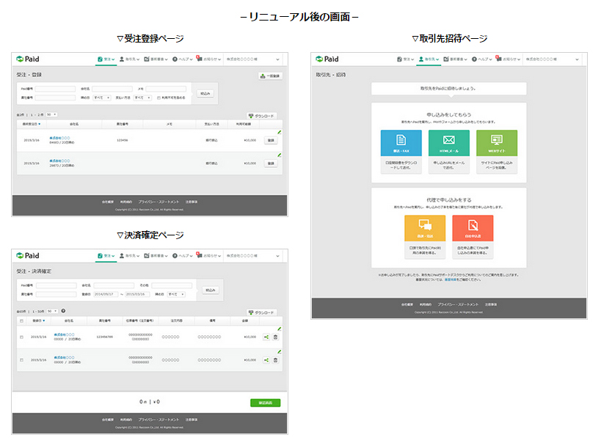Check the second row checkbox in 決済確定 table

(x=21, y=360)
